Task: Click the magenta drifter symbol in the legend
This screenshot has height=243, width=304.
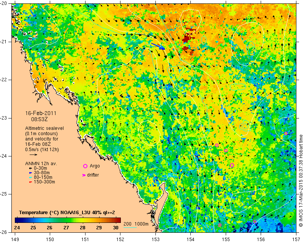Action: 84,175
